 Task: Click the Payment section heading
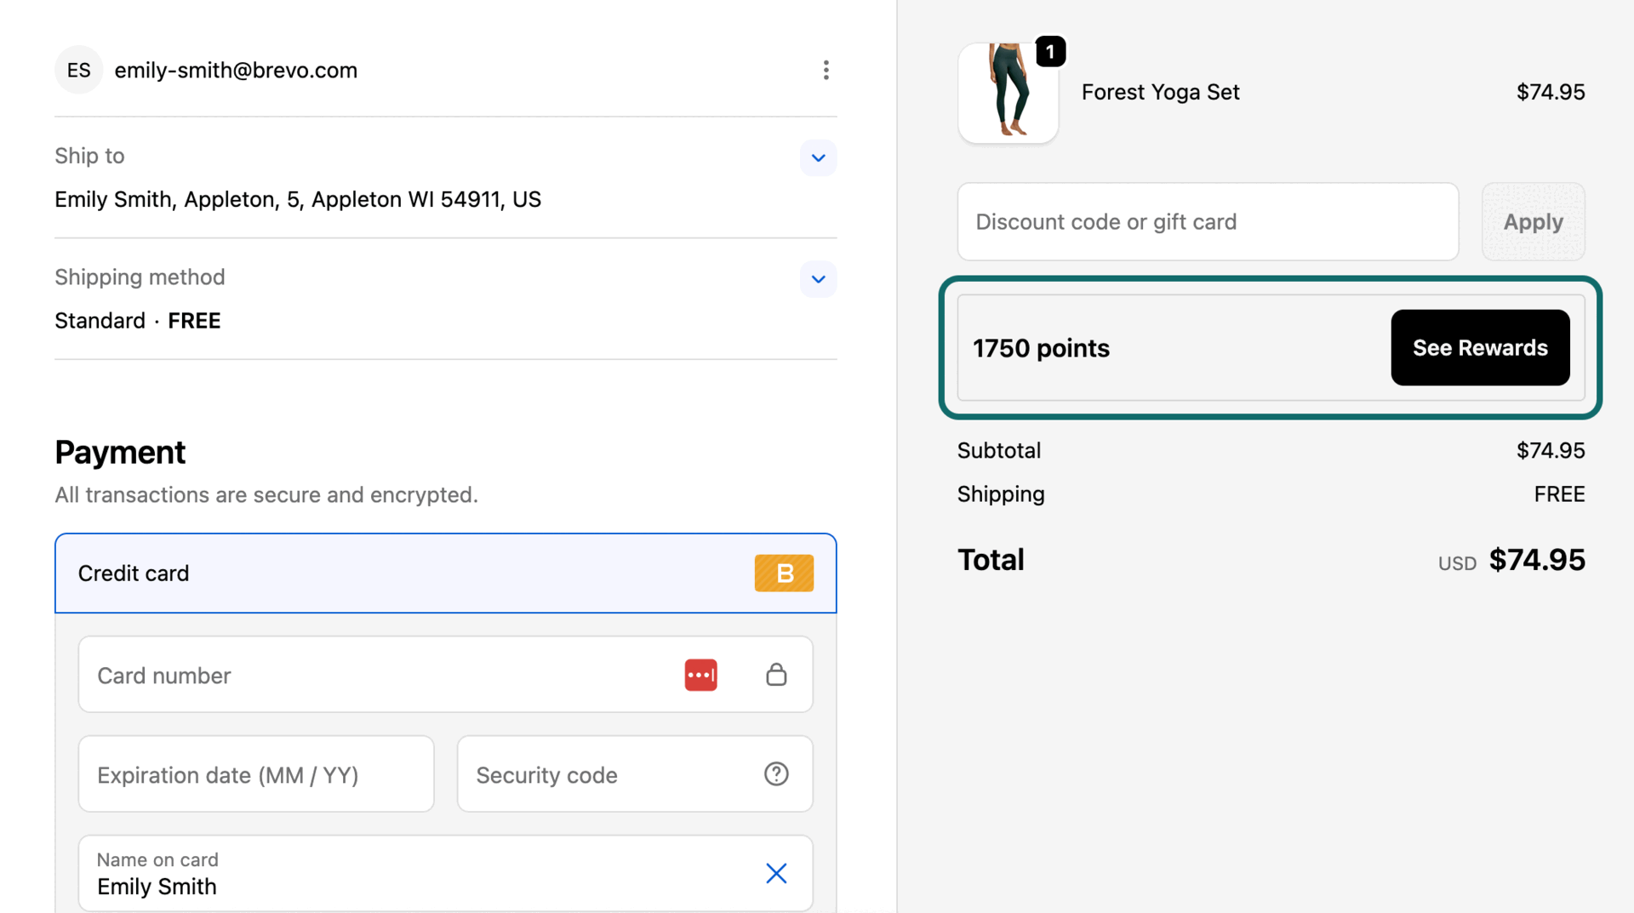click(x=120, y=452)
